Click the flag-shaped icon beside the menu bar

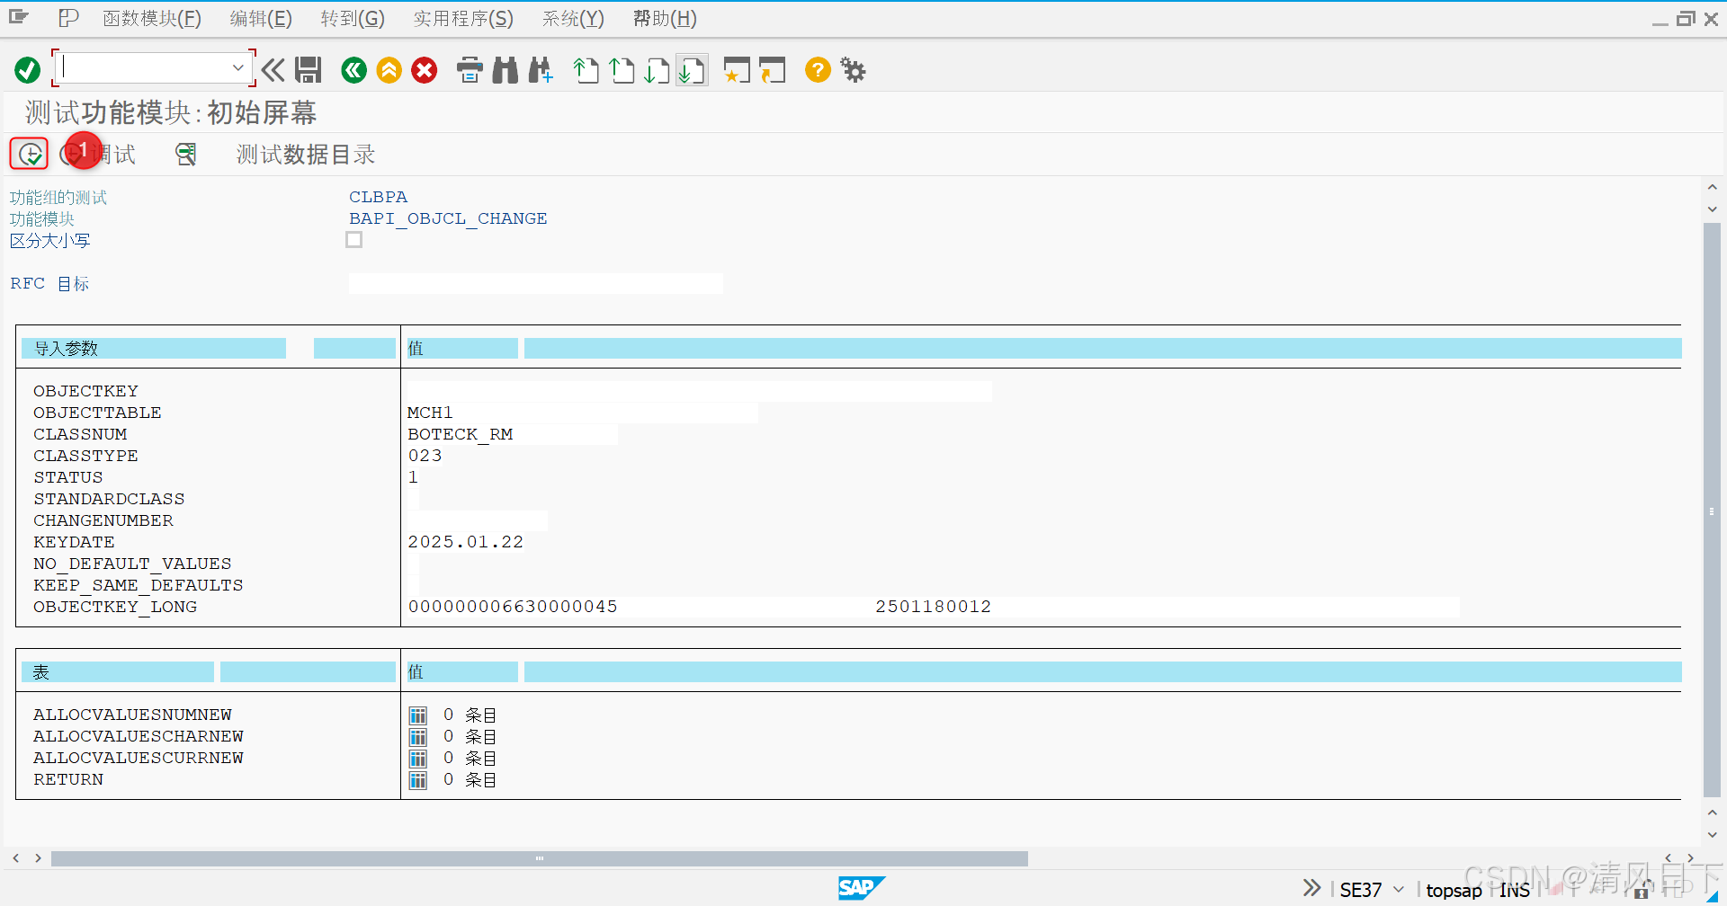point(68,18)
